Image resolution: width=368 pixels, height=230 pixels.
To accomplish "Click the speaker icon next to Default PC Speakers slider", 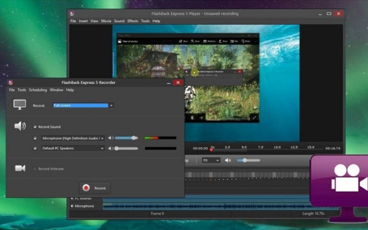I will pos(111,148).
